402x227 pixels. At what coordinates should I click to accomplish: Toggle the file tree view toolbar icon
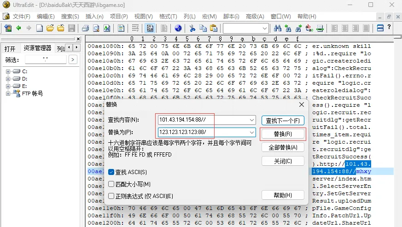tap(8, 28)
